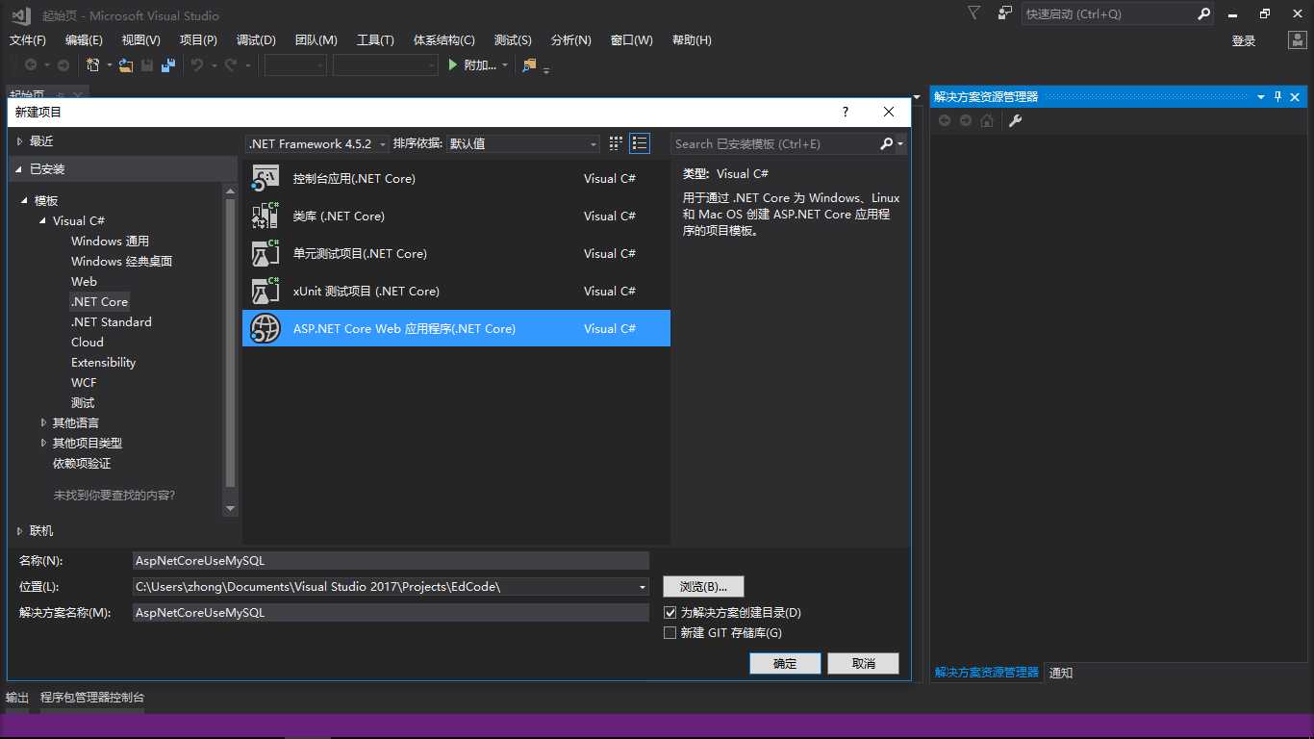The width and height of the screenshot is (1314, 739).
Task: Open the 文件(F) menu
Action: coord(28,40)
